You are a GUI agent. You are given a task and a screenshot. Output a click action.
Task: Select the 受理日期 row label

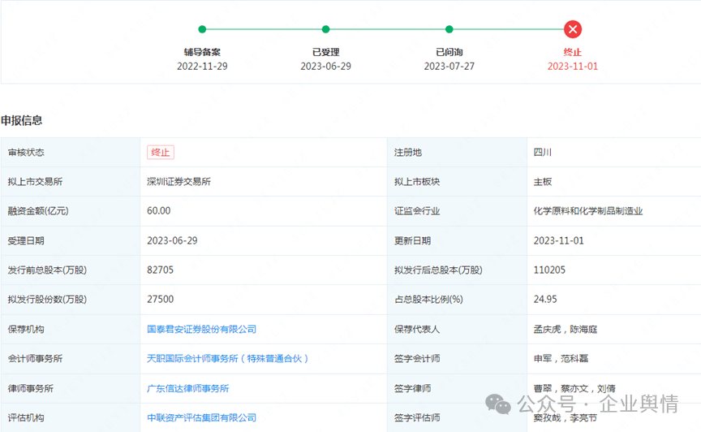pos(26,241)
